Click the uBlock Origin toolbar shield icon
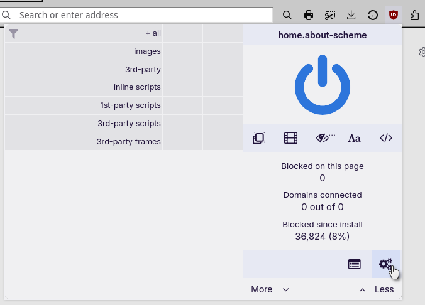Viewport: 425px width, 305px height. click(394, 15)
